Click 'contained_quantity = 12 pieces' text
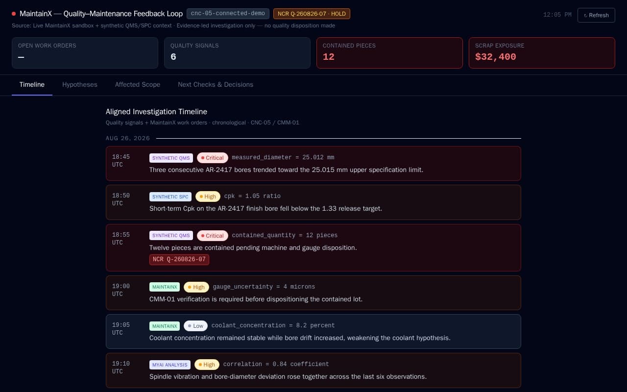 click(285, 236)
